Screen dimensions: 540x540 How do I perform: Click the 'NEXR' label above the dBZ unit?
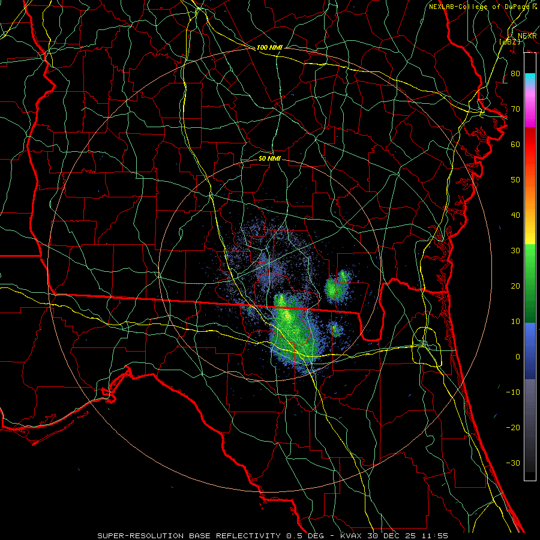point(527,36)
